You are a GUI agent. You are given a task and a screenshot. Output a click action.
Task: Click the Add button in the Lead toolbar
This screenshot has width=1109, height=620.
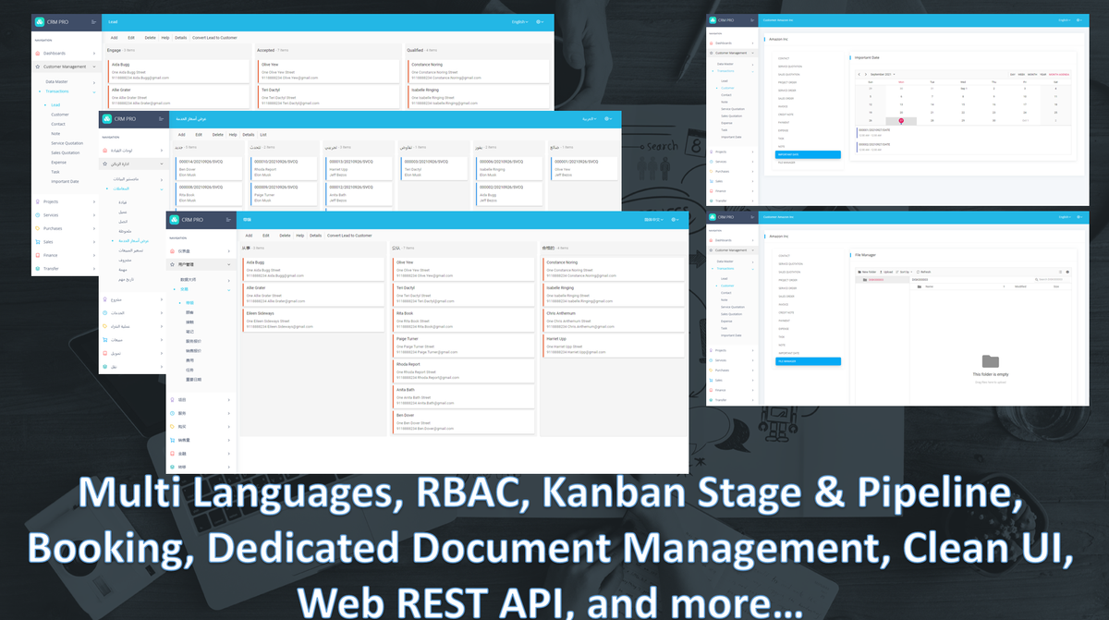click(113, 38)
